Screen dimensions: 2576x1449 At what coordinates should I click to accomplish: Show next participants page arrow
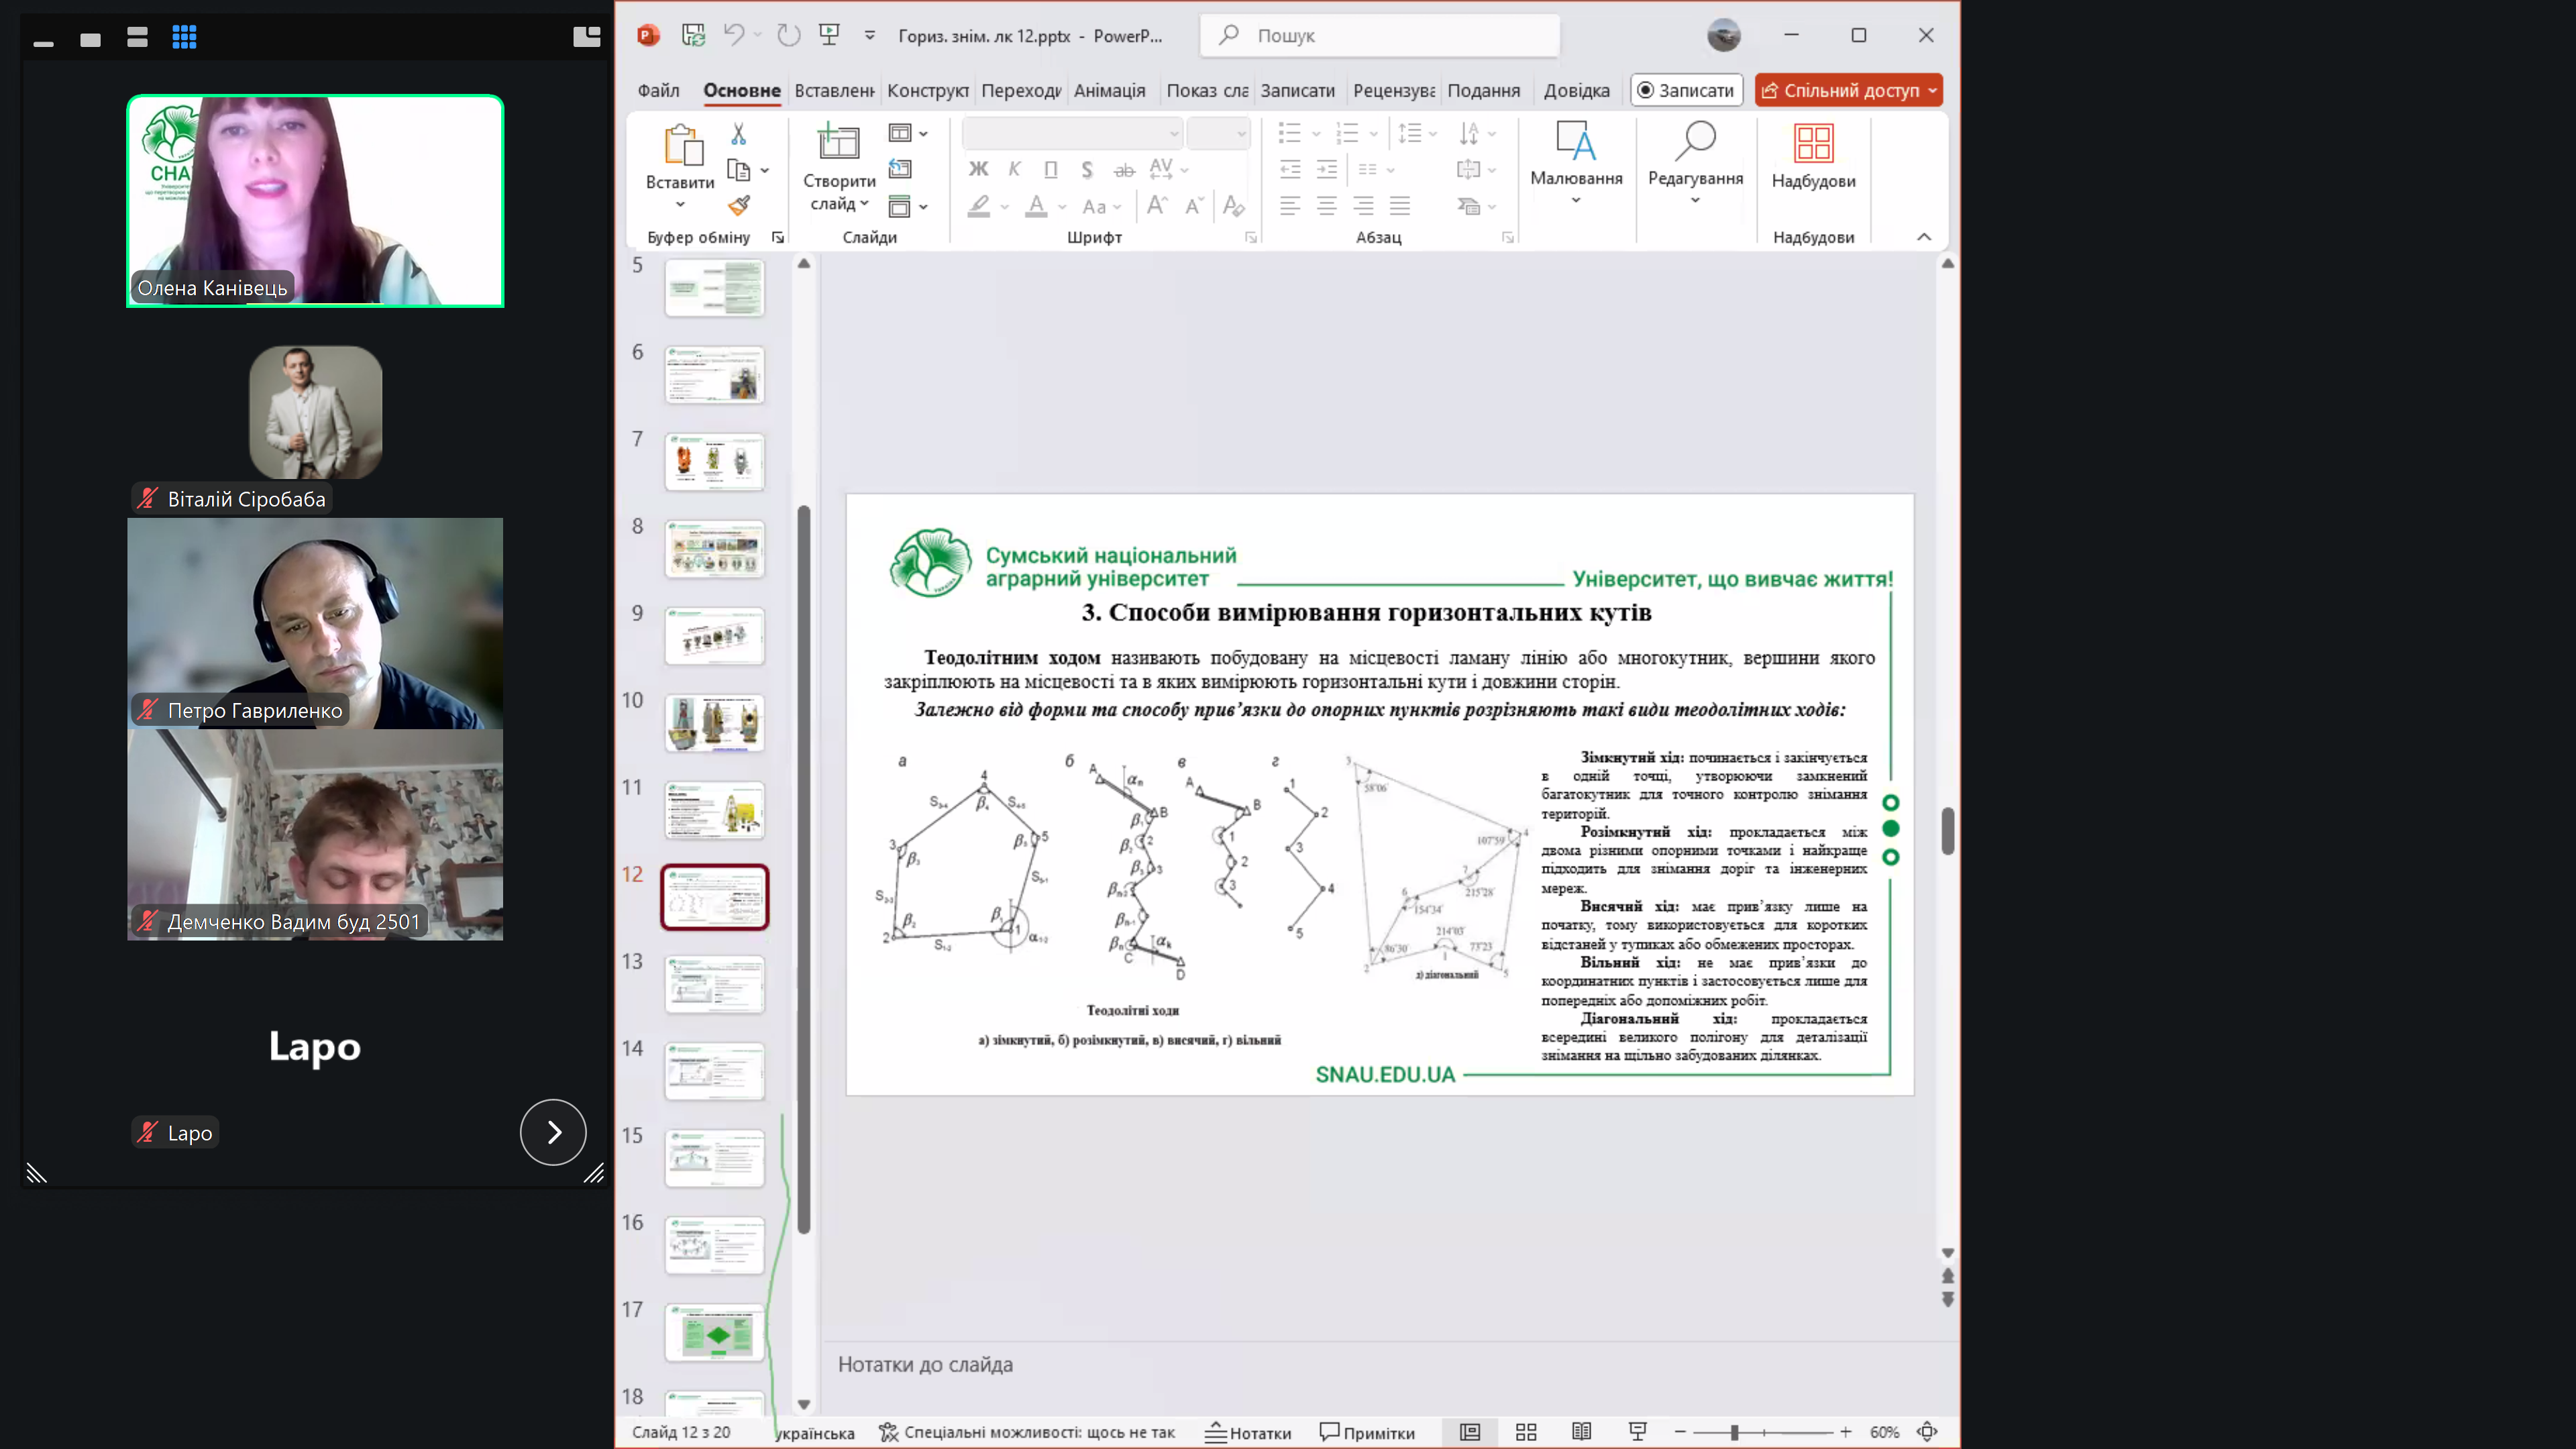point(553,1132)
